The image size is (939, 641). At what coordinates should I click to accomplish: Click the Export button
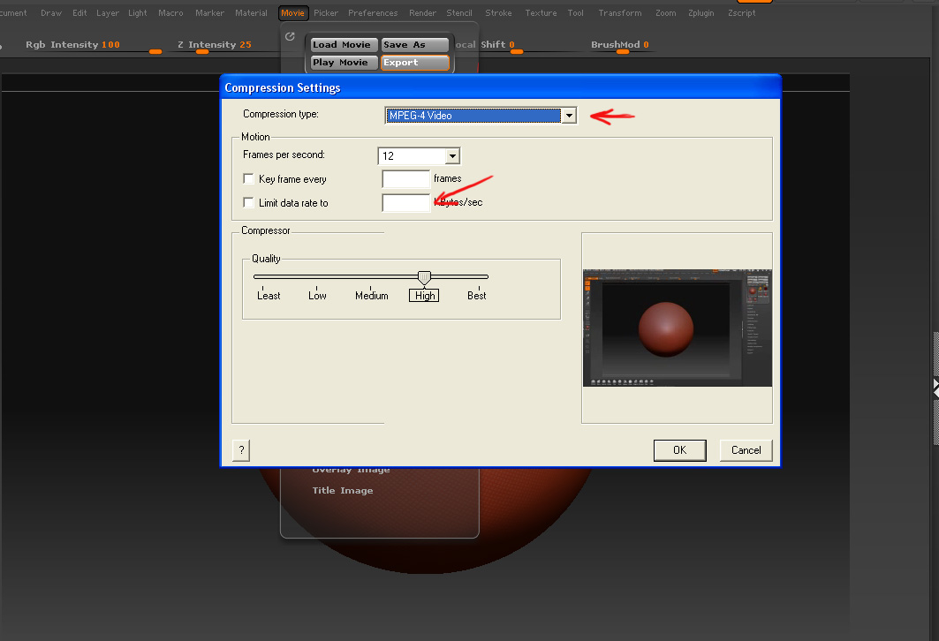[x=415, y=62]
